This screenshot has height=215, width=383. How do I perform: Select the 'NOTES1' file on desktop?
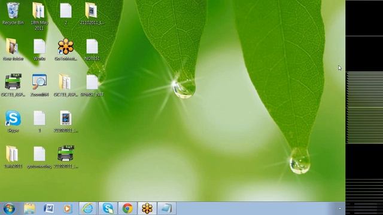coord(92,50)
